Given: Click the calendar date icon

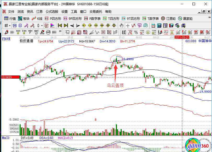Looking at the screenshot, I should [153, 26].
